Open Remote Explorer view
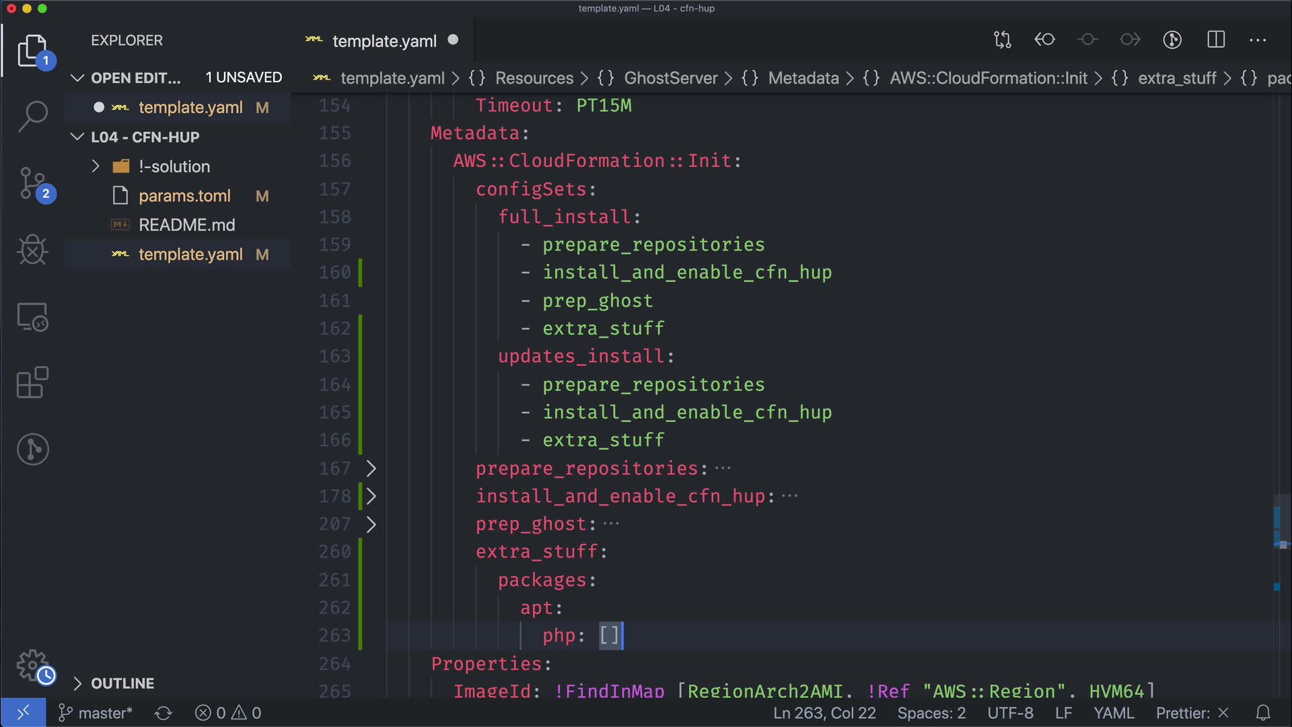Viewport: 1292px width, 727px height. (x=32, y=317)
